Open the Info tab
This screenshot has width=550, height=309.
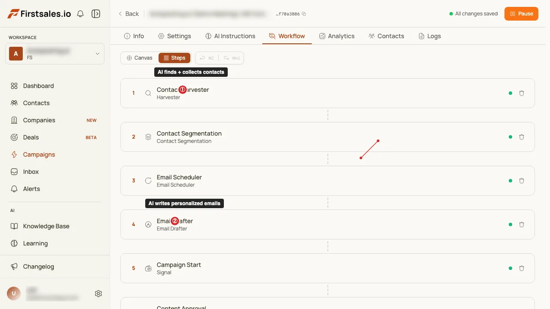[134, 36]
